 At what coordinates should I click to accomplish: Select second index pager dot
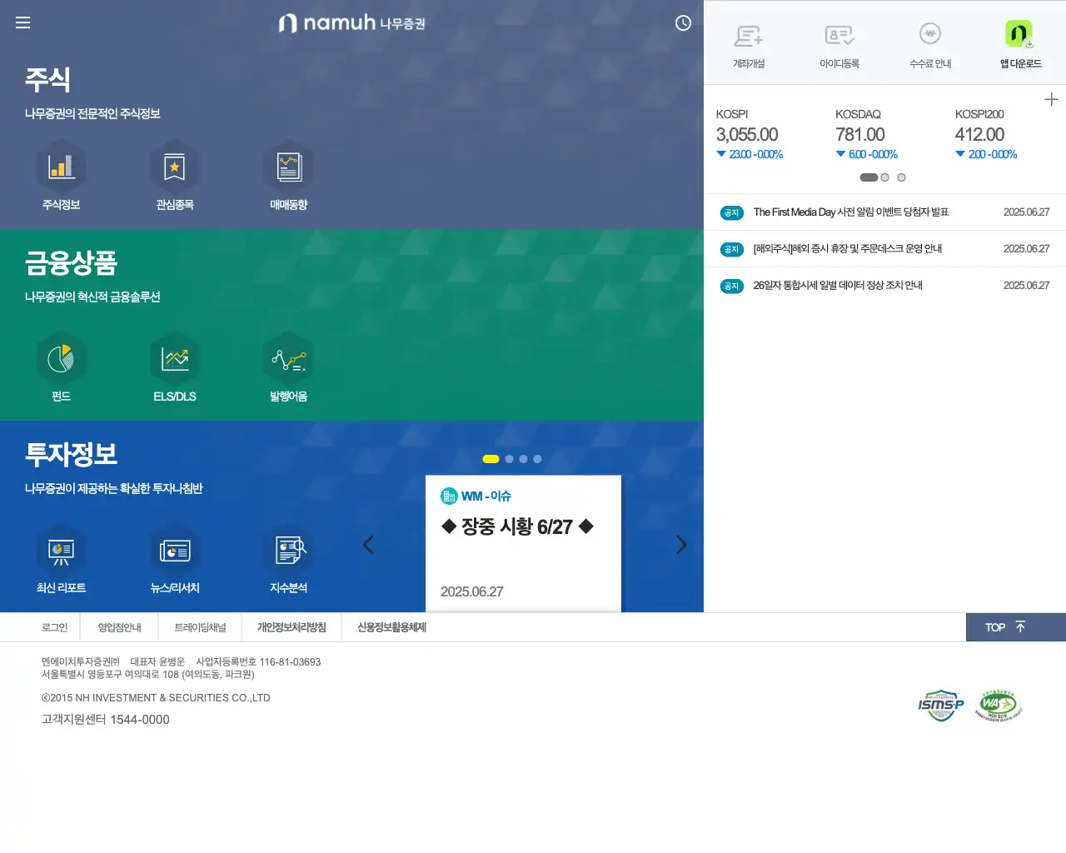[884, 177]
